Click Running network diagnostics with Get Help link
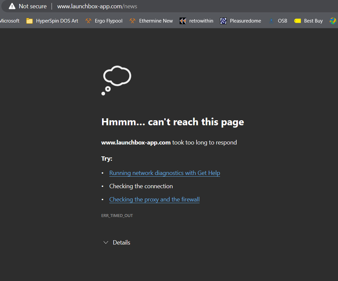This screenshot has width=338, height=281. click(x=165, y=173)
